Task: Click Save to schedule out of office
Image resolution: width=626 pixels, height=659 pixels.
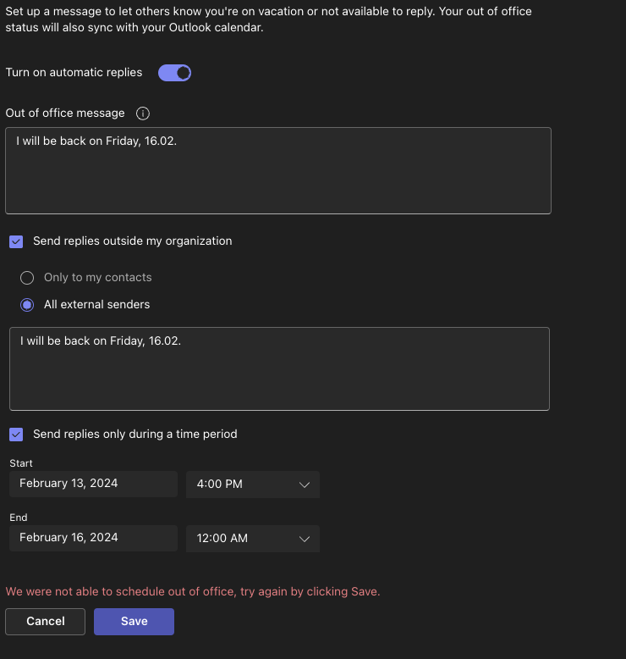Action: click(x=134, y=622)
